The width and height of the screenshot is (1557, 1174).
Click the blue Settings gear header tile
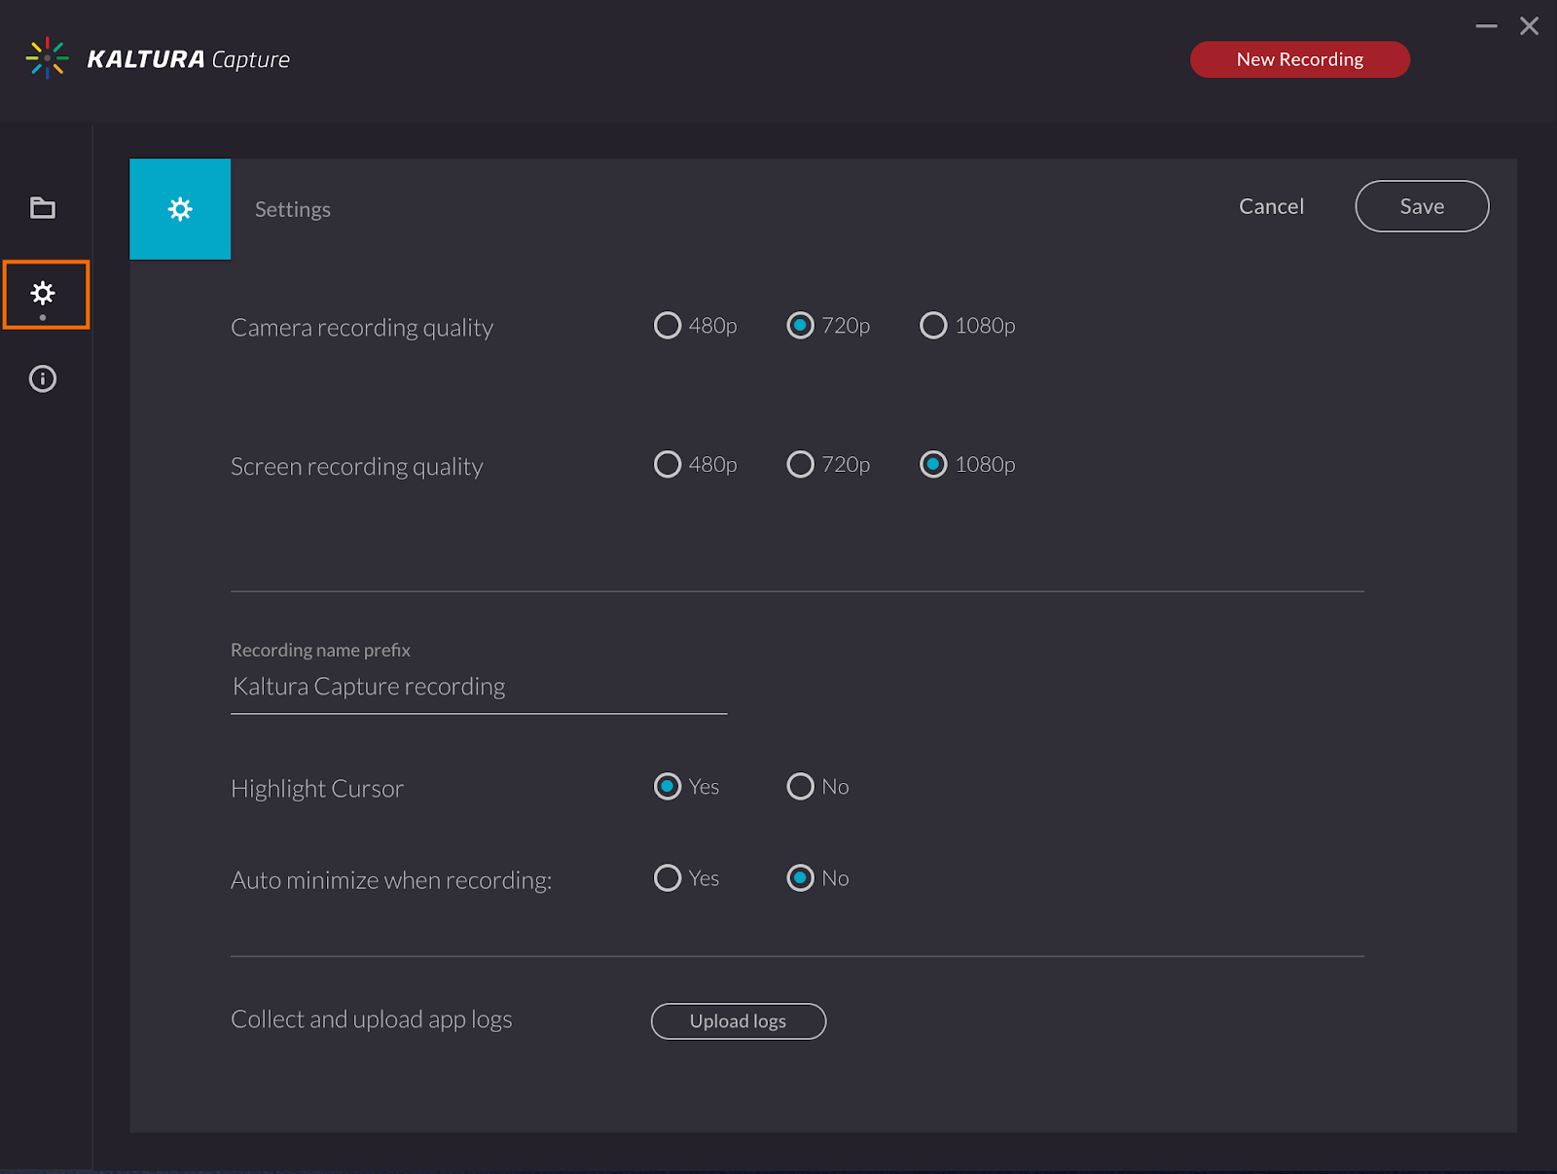tap(180, 209)
